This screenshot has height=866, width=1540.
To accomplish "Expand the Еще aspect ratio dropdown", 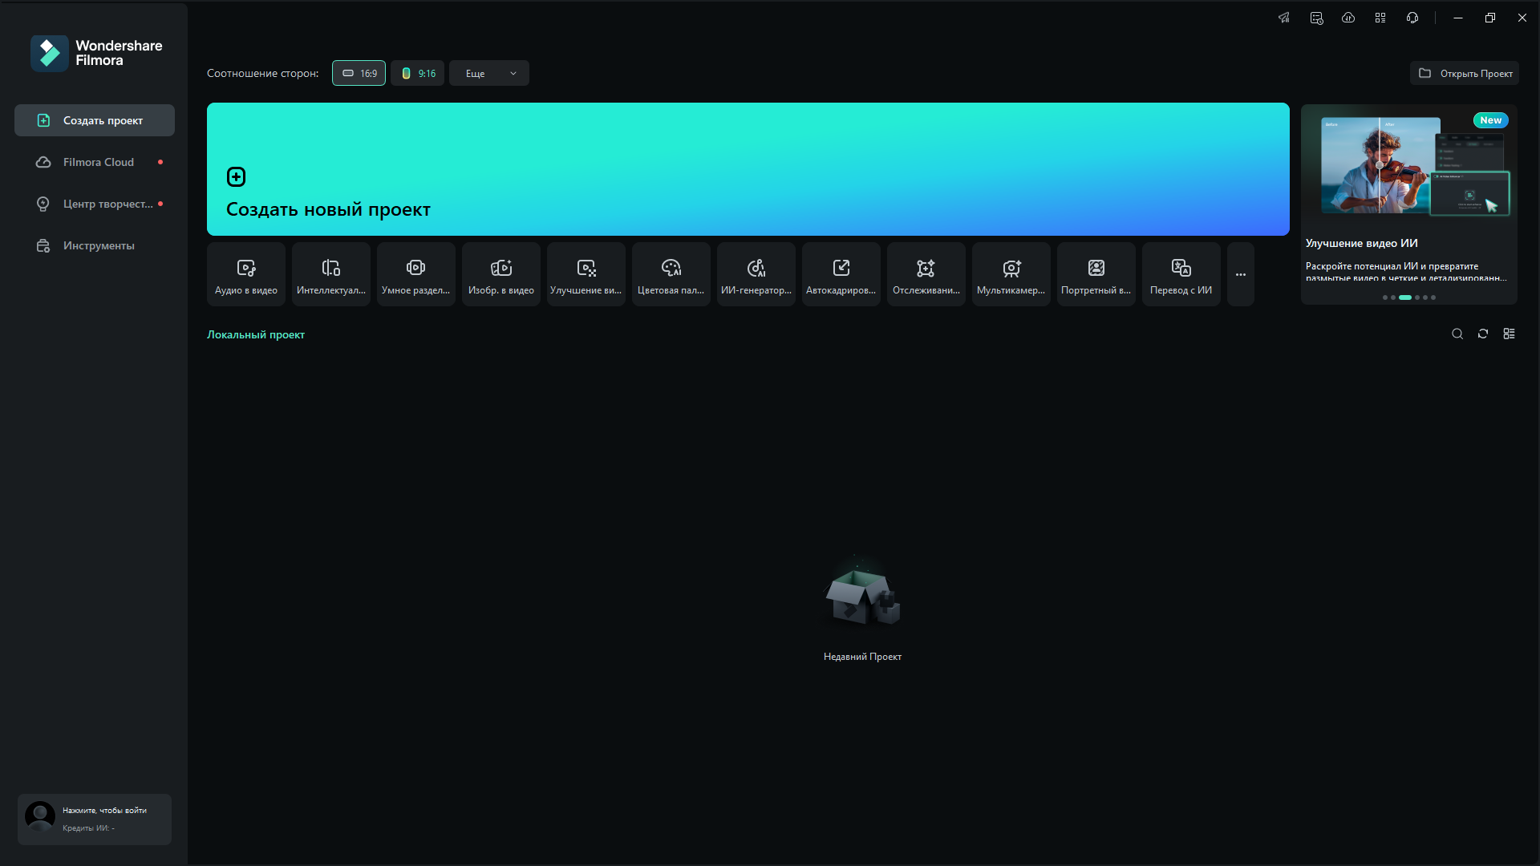I will [x=489, y=73].
